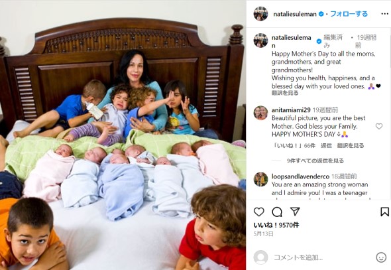Click the comments panel scrollbar

(x=390, y=48)
